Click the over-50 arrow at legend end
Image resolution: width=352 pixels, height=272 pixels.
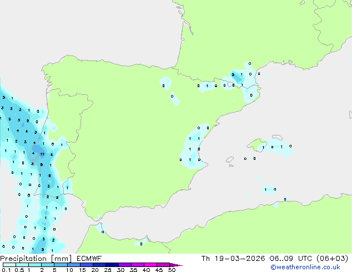coord(176,265)
